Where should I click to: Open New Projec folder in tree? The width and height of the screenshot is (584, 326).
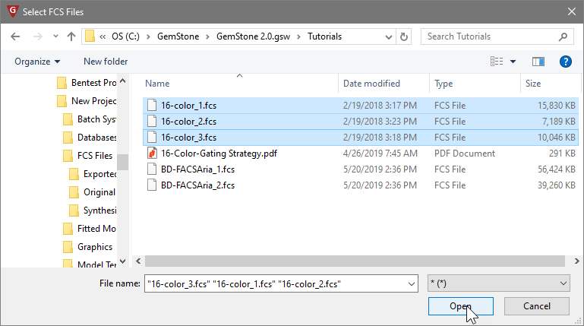click(87, 101)
